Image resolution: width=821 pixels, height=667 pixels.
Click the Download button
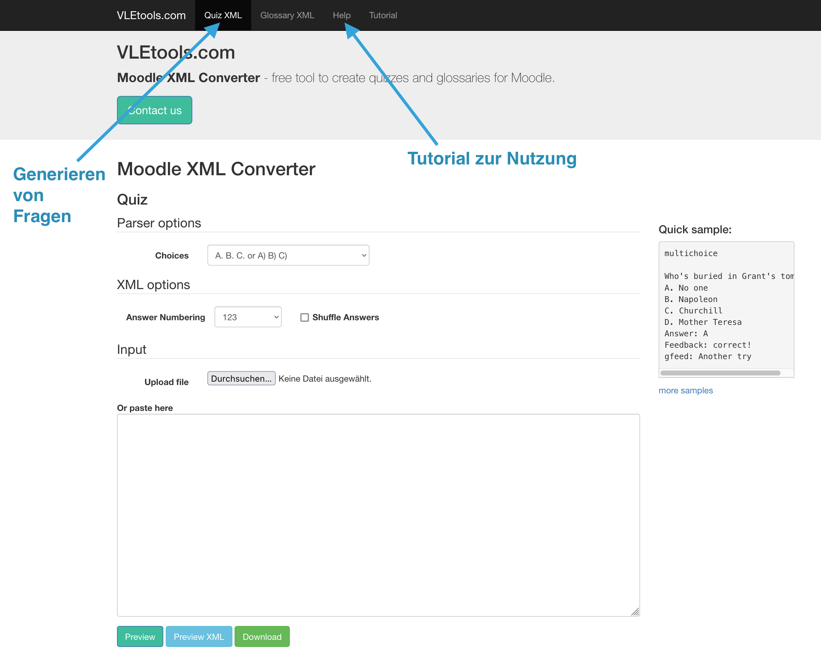(x=262, y=637)
